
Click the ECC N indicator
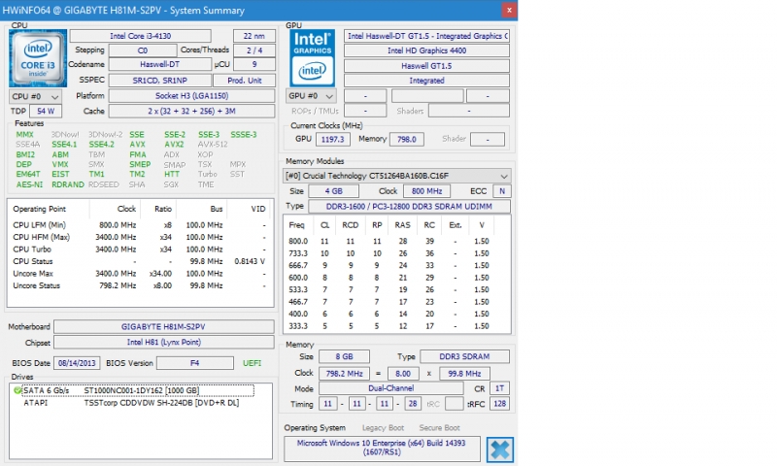502,191
